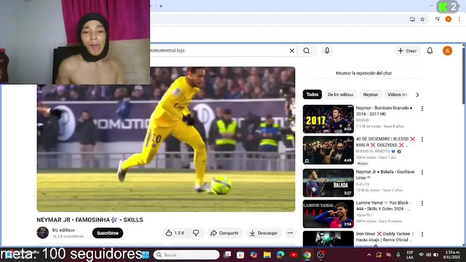This screenshot has width=466, height=262.
Task: Open the Neymar Jr Balada thumbnail
Action: point(328,183)
